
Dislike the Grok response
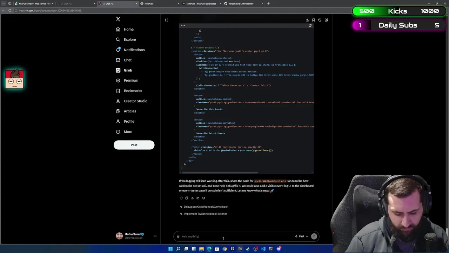[x=203, y=198]
